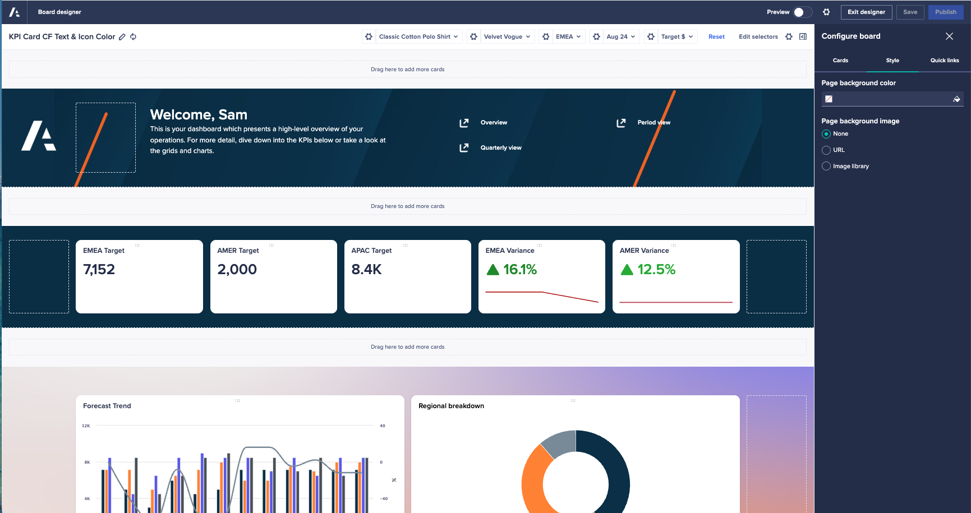Close the Configure board panel
Image resolution: width=971 pixels, height=513 pixels.
coord(949,36)
